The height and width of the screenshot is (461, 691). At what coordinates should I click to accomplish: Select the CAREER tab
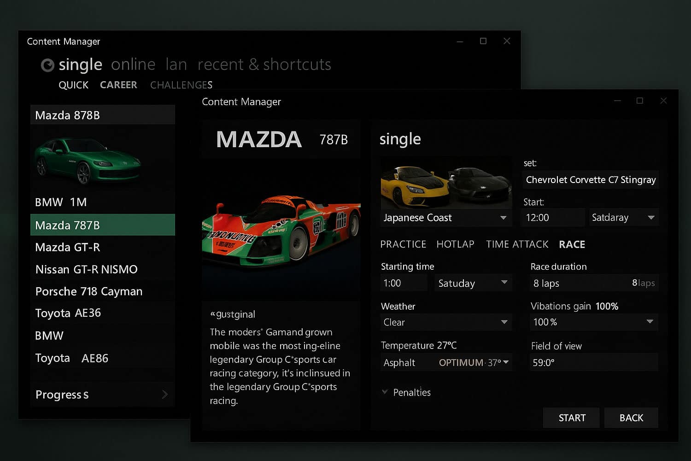tap(118, 85)
